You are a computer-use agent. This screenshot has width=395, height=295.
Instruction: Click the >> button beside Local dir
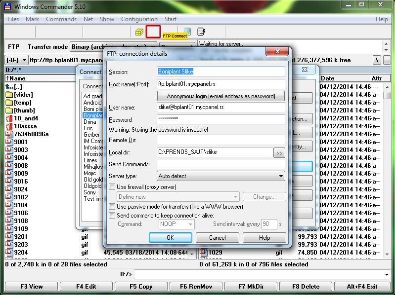pos(279,153)
